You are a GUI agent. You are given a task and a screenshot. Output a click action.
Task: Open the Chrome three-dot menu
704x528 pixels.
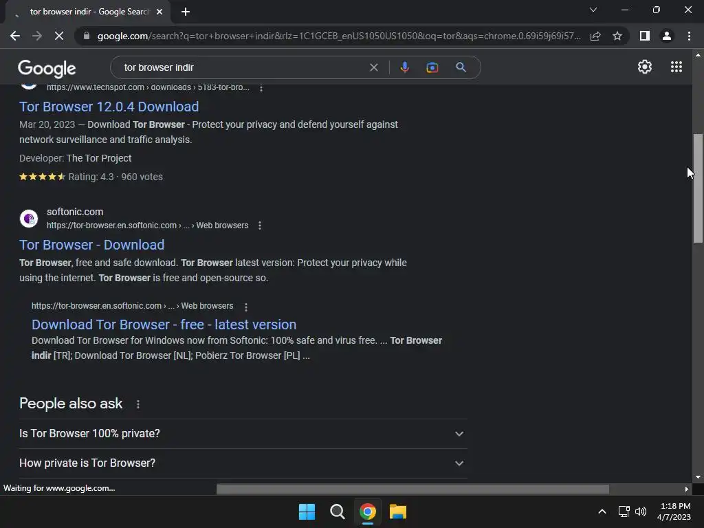[x=689, y=36]
